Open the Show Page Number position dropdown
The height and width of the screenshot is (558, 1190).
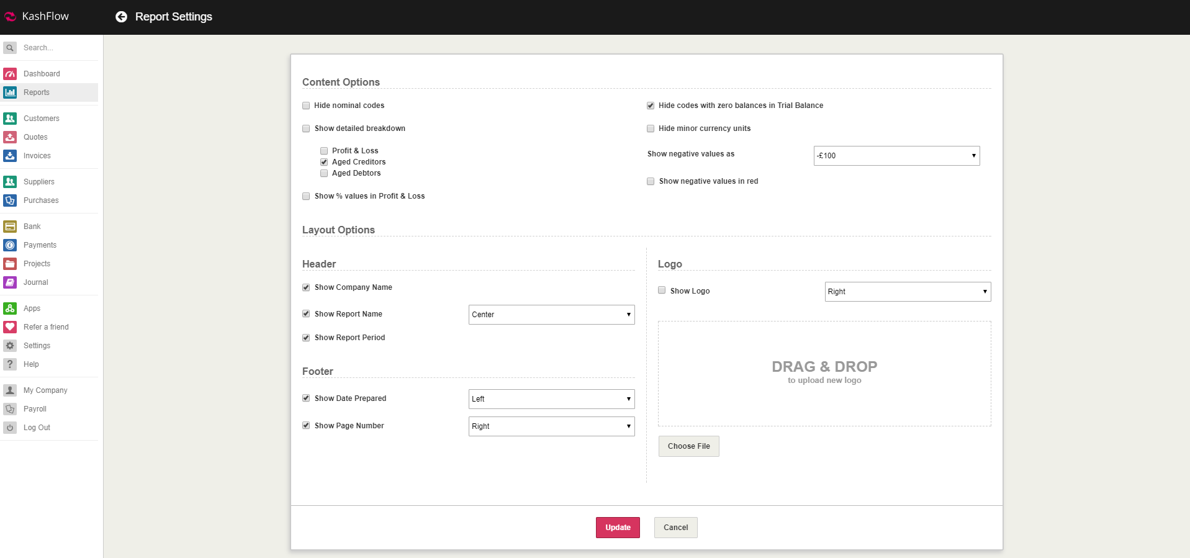[551, 426]
